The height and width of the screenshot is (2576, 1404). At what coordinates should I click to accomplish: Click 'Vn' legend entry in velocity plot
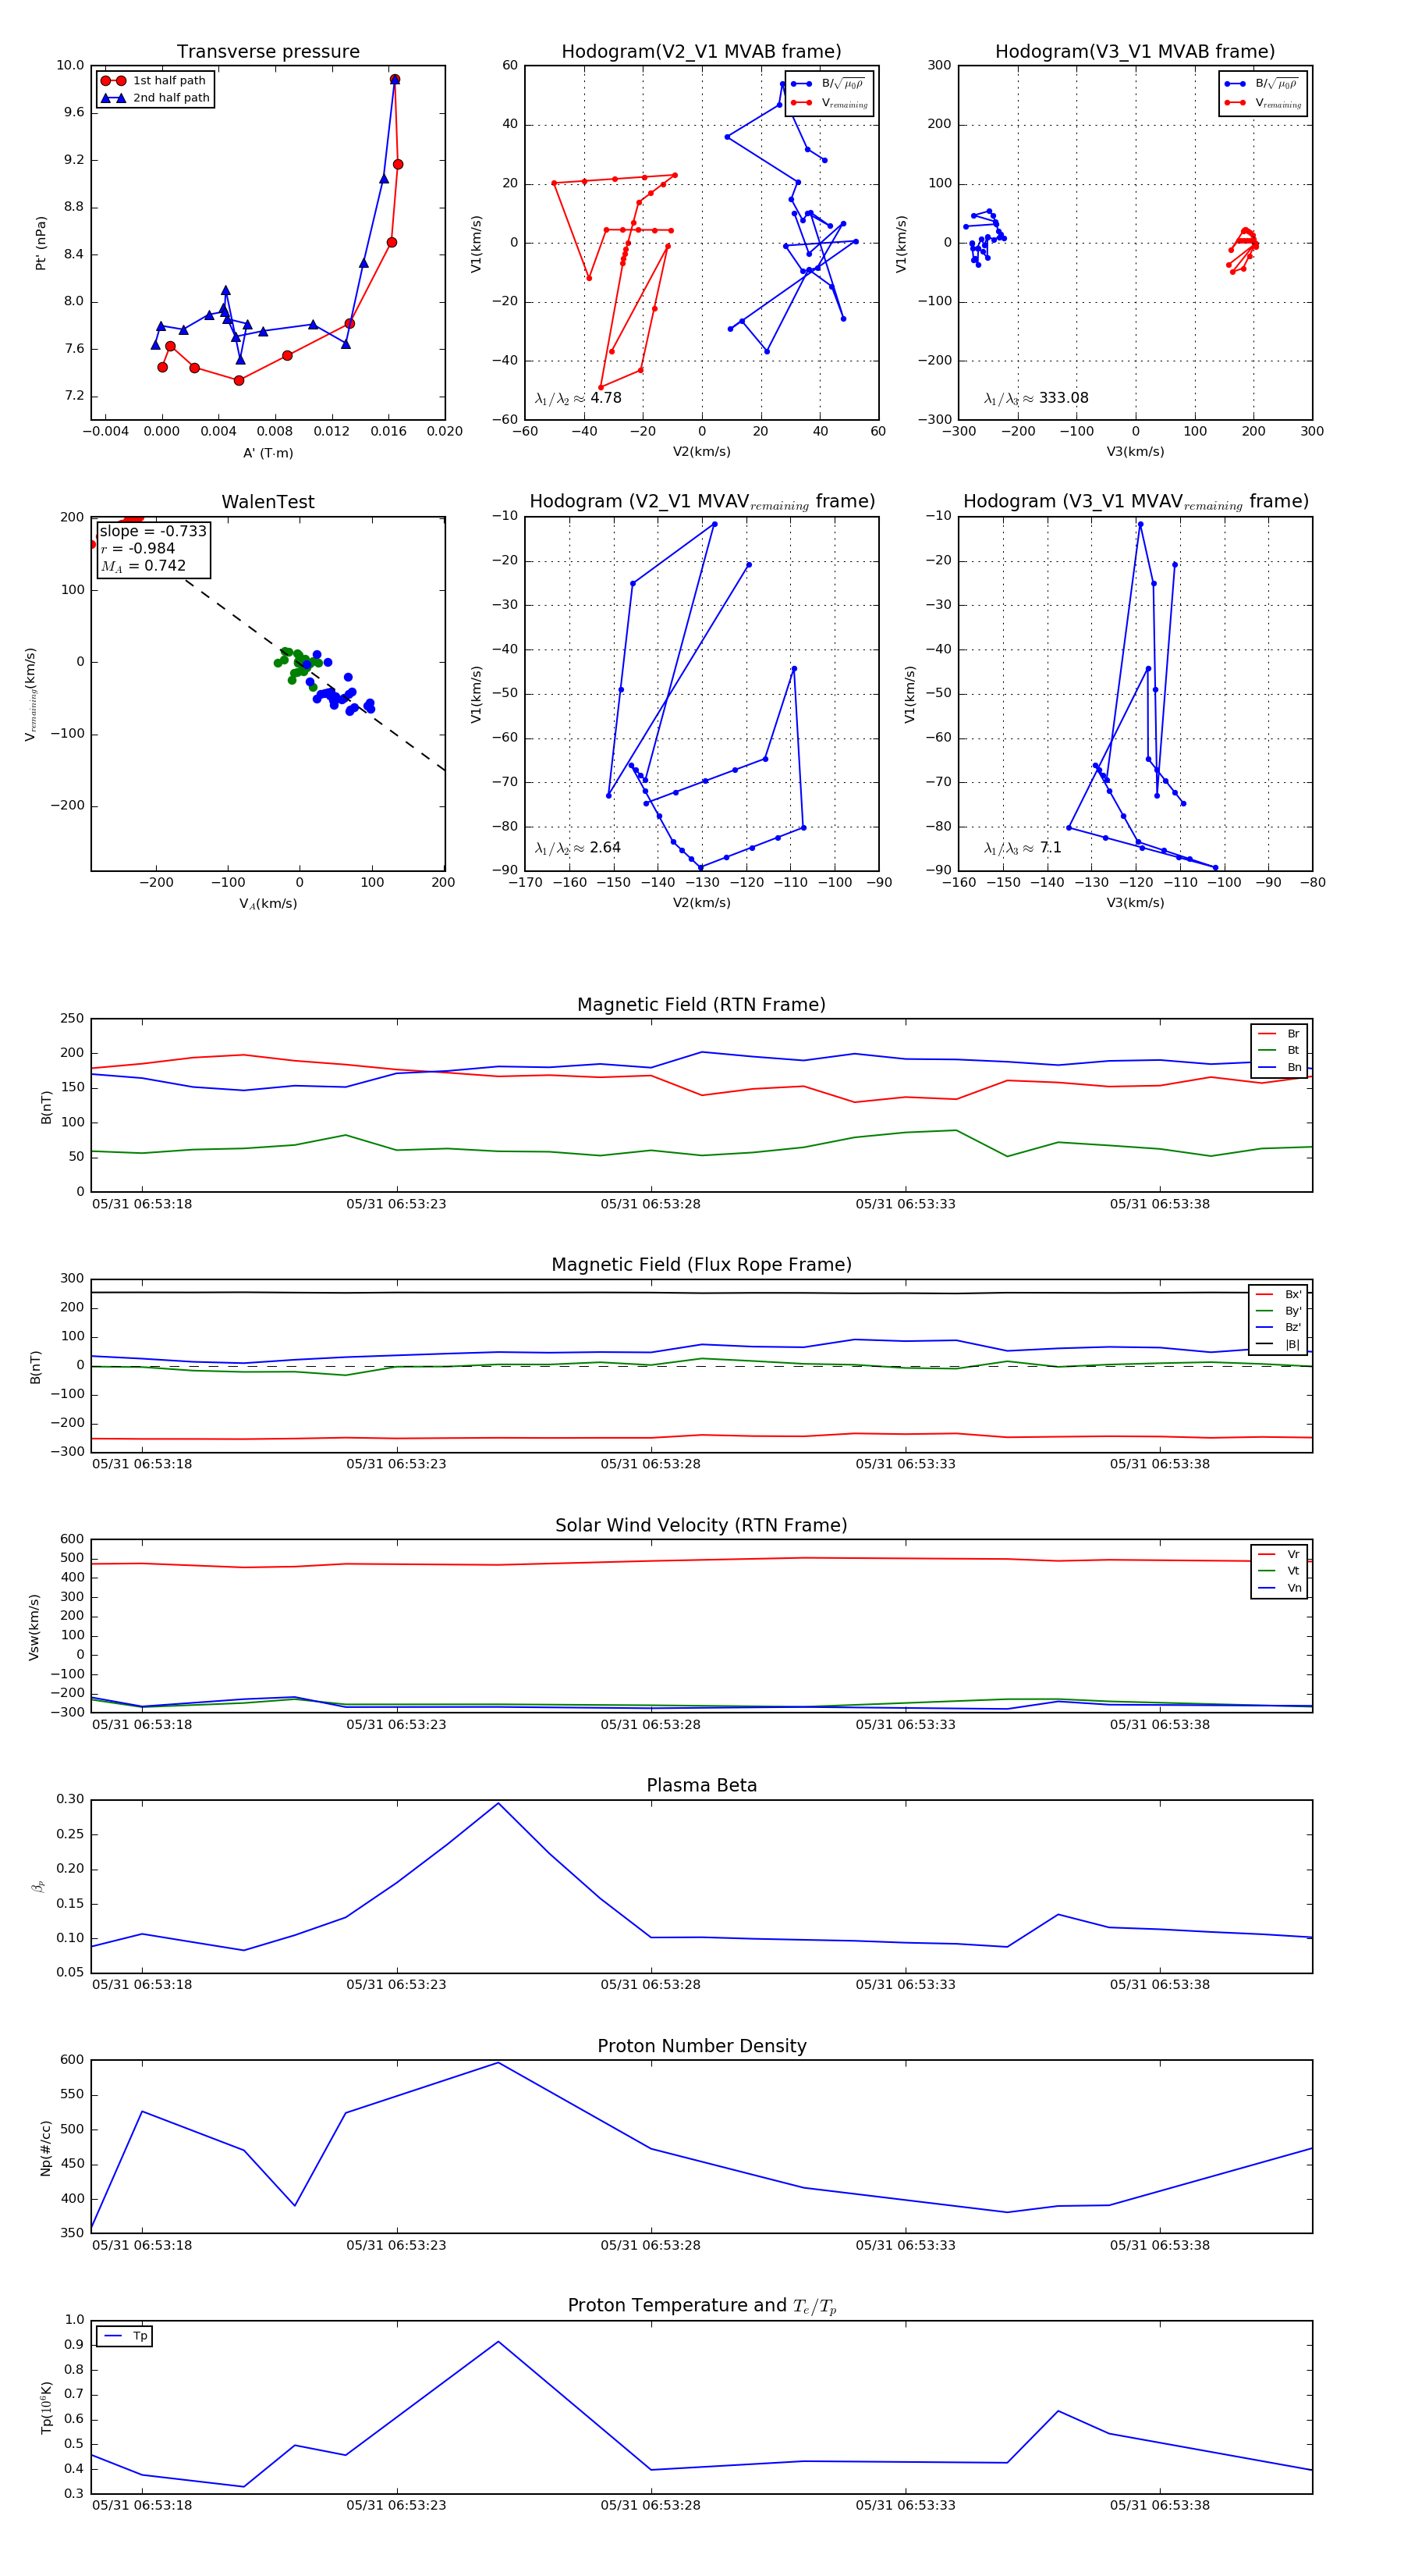click(1279, 1588)
